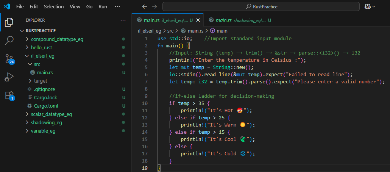Click the main function symbol icon in breadcrumb
Viewport: 390px width, 172px height.
(x=212, y=31)
